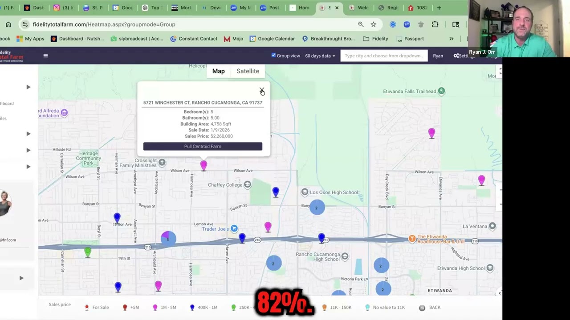The height and width of the screenshot is (320, 570).
Task: Click the agent profile photo in sidebar
Action: 4,204
